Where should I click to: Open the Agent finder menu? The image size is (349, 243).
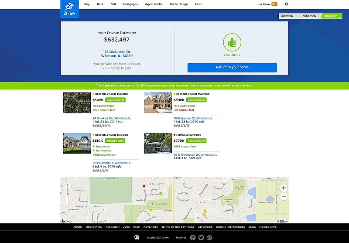(154, 4)
